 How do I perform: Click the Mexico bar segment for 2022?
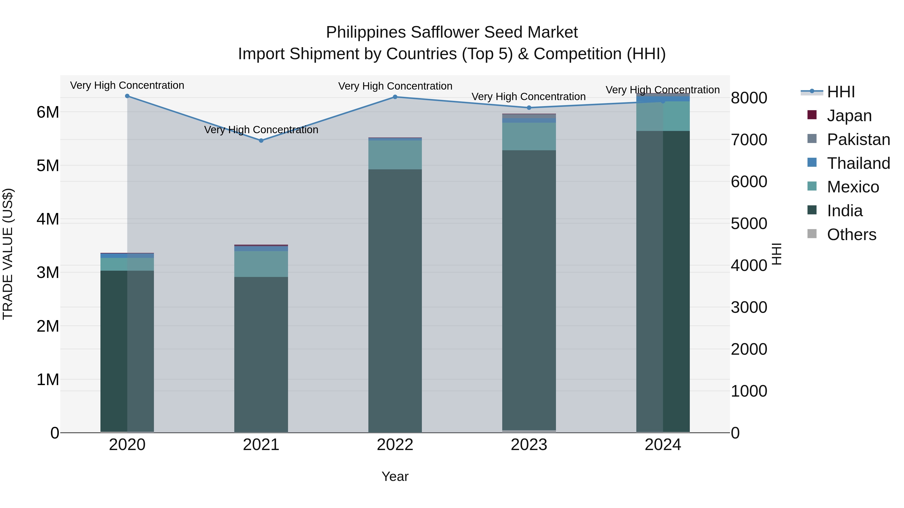point(395,155)
